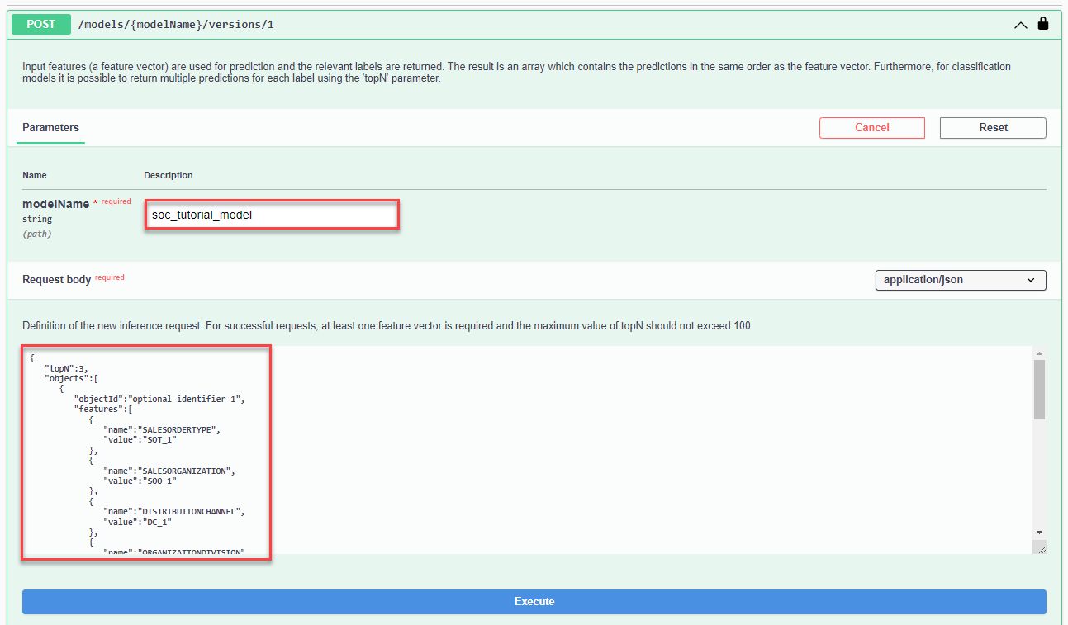Image resolution: width=1068 pixels, height=625 pixels.
Task: Click the lock authorization icon
Action: (1043, 23)
